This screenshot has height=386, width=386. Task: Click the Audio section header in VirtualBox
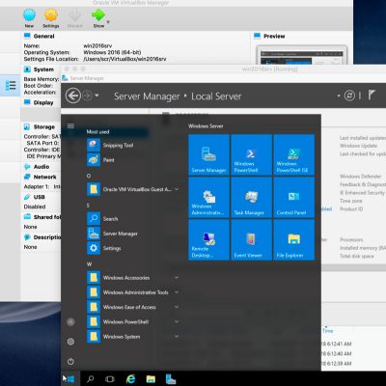click(x=41, y=167)
